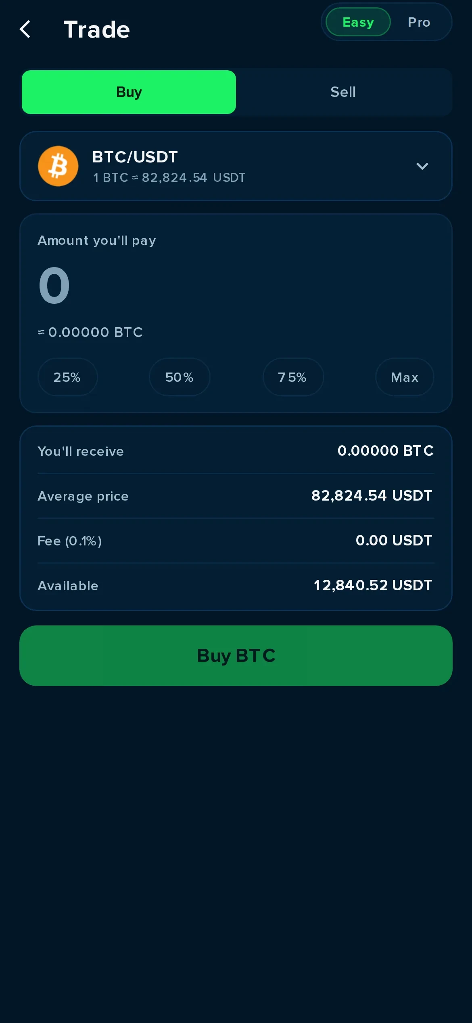Image resolution: width=472 pixels, height=1023 pixels.
Task: Tap the 1 BTC rate text
Action: [169, 177]
